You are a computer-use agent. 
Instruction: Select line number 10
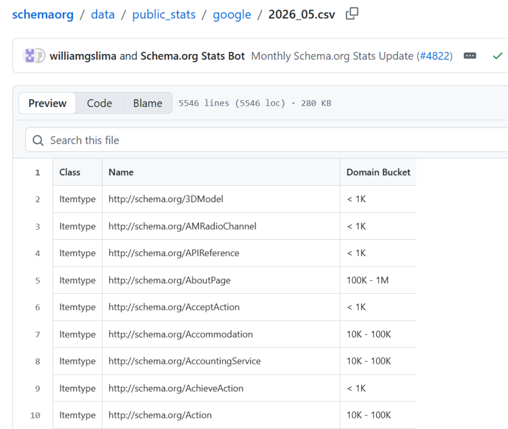click(35, 415)
